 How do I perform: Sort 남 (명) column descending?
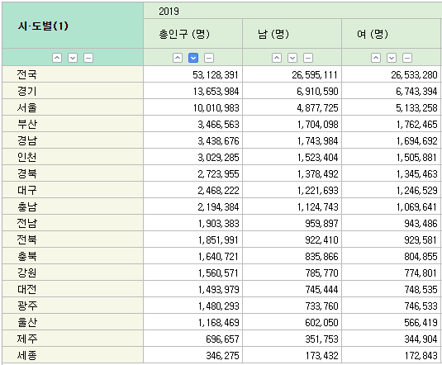click(x=292, y=58)
